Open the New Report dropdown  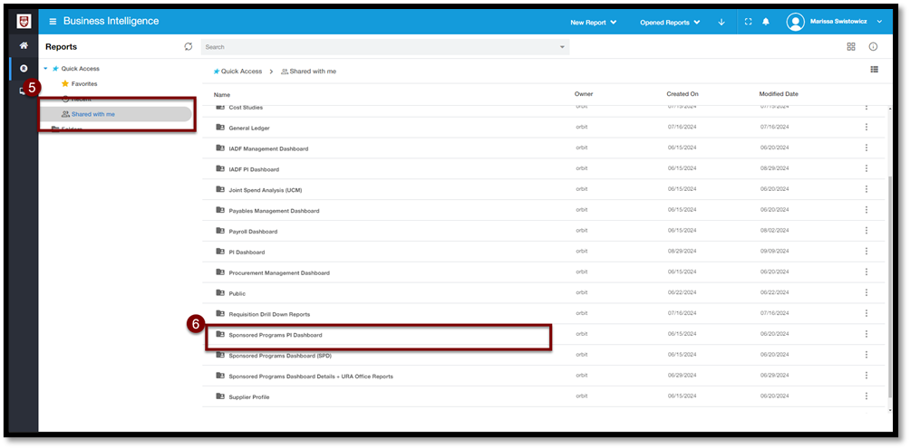pyautogui.click(x=593, y=22)
